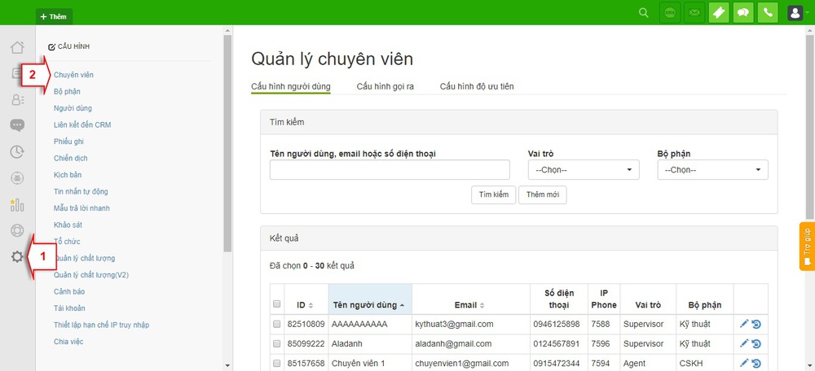Open the Vai trò dropdown
Viewport: 815px width, 371px height.
(584, 170)
